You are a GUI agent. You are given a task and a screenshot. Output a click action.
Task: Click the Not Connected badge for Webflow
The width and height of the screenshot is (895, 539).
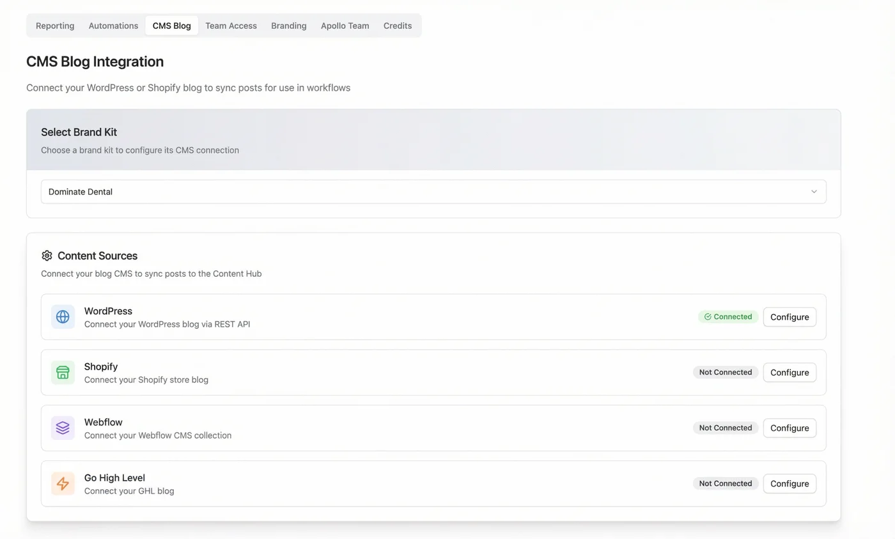(726, 428)
